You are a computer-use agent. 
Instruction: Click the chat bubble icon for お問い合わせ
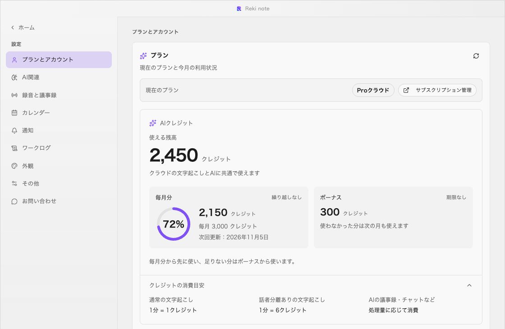(14, 201)
